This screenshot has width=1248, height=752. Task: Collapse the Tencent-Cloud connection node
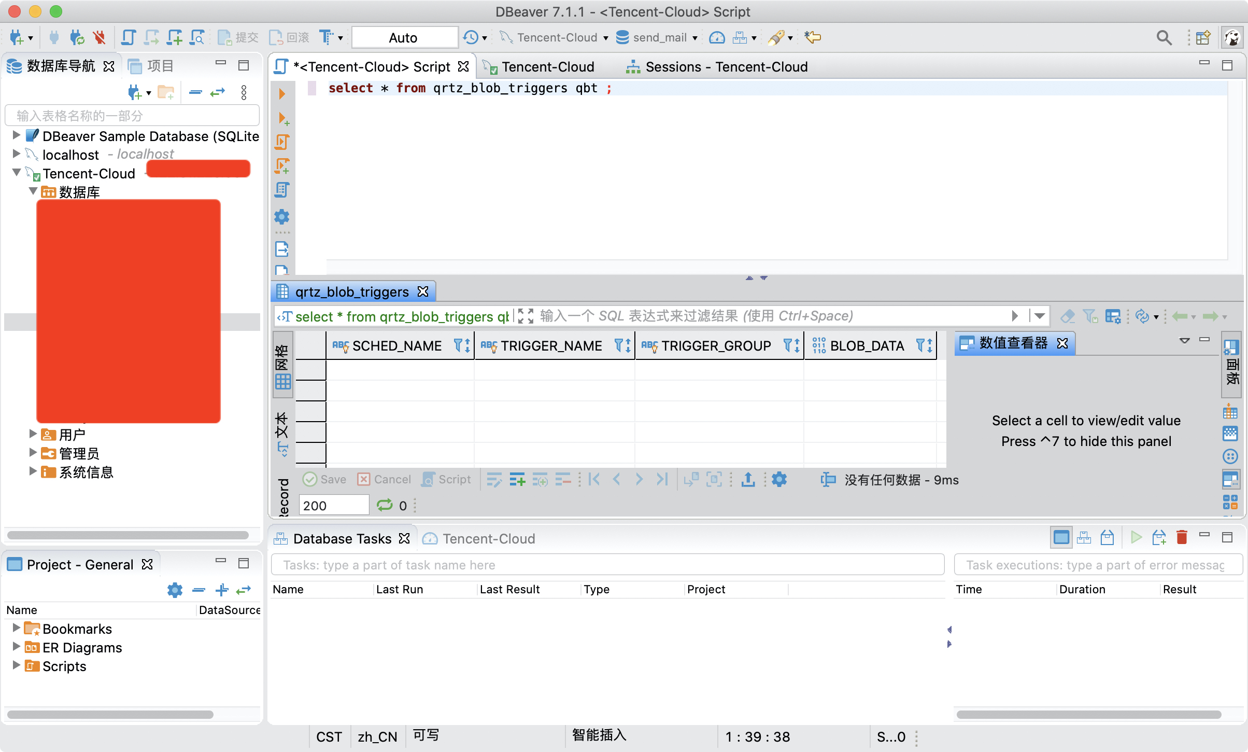17,172
